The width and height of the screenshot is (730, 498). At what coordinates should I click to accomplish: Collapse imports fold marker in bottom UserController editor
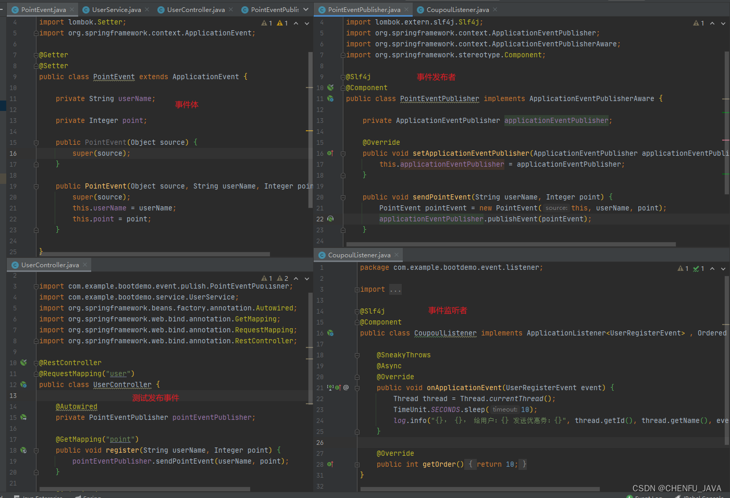pos(36,286)
